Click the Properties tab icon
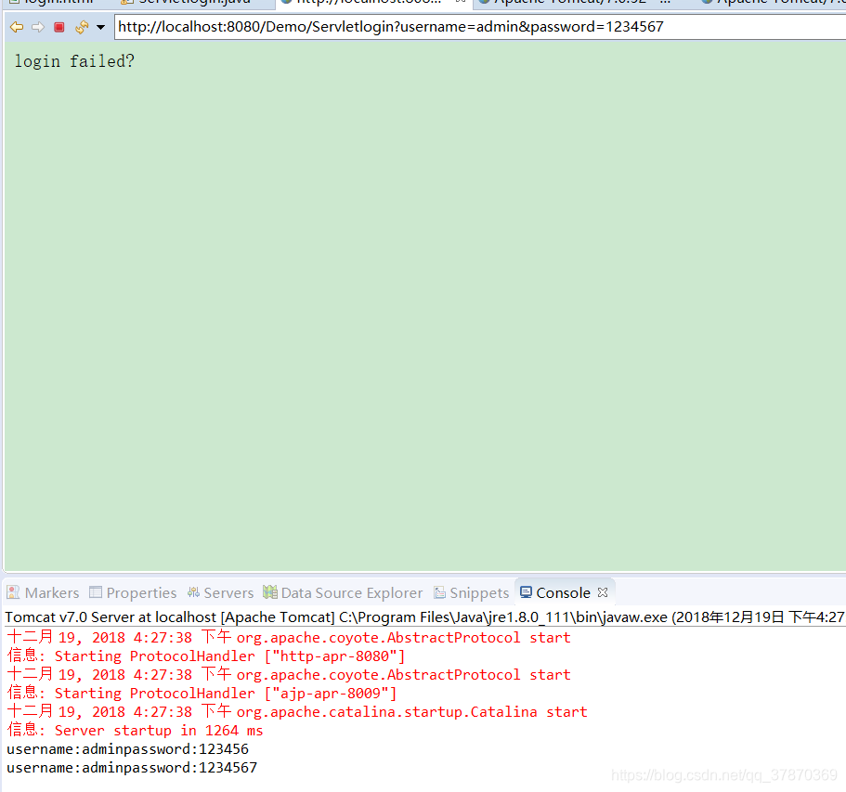 [x=96, y=592]
